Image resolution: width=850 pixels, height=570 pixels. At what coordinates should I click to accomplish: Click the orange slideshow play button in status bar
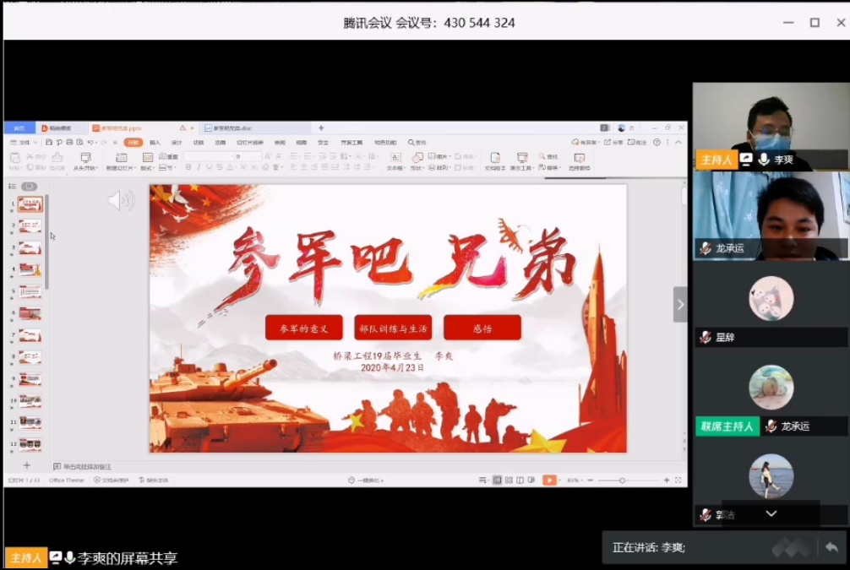point(549,480)
